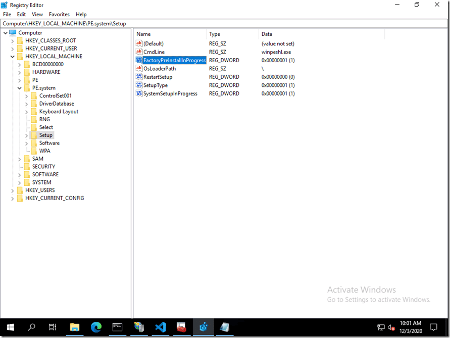This screenshot has height=338, width=450.
Task: Open the Edit menu
Action: click(x=21, y=15)
